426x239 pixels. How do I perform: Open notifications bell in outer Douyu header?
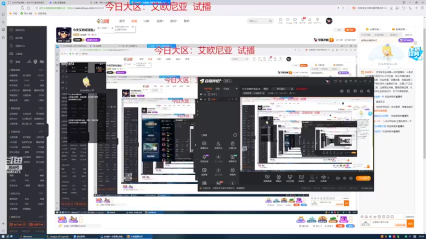click(x=309, y=20)
